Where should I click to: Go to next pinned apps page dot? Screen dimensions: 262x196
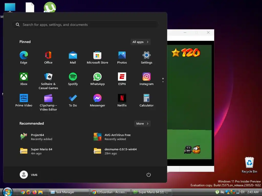coord(163,81)
